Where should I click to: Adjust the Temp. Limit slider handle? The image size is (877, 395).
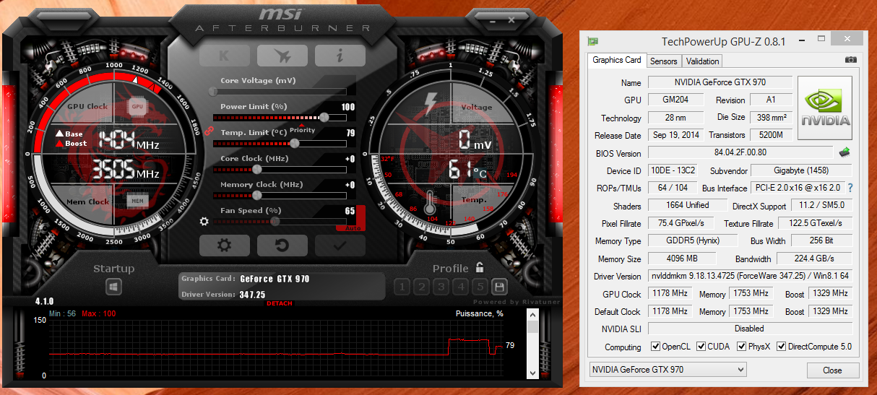click(x=294, y=143)
